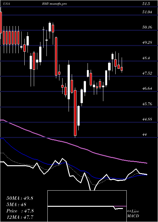
Task: Select the 48.4 price level label
Action: coord(146,58)
